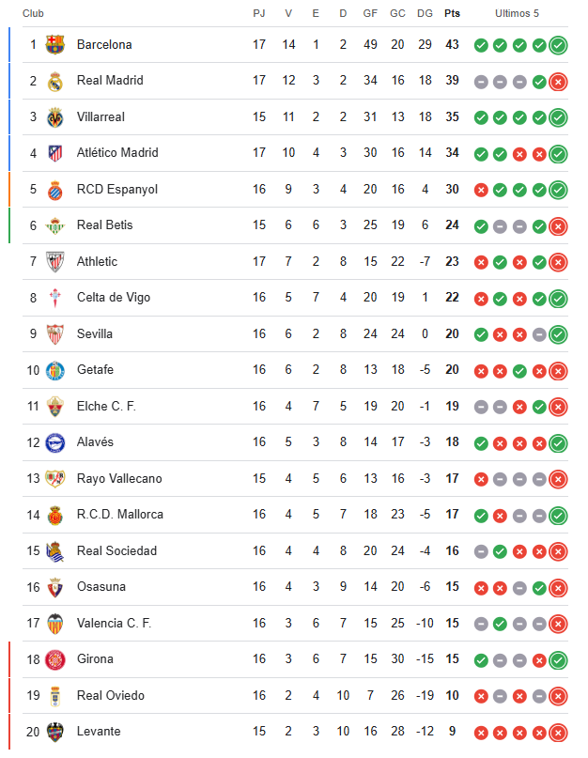Image resolution: width=588 pixels, height=758 pixels.
Task: Click the Celta de Vigo crest
Action: coord(54,298)
